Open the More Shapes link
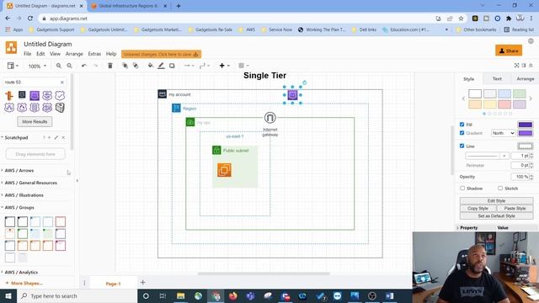 24,283
